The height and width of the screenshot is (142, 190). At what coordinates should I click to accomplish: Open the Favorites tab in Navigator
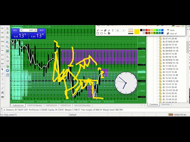click(x=165, y=104)
